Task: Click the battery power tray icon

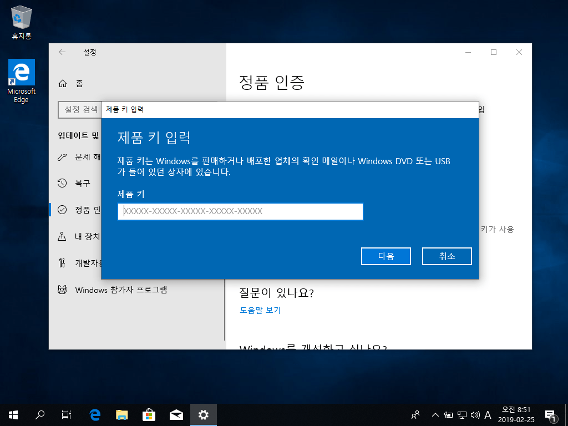Action: (x=448, y=415)
